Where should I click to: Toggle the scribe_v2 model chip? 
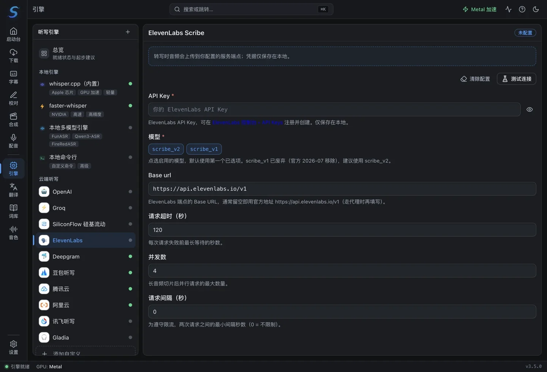click(166, 149)
